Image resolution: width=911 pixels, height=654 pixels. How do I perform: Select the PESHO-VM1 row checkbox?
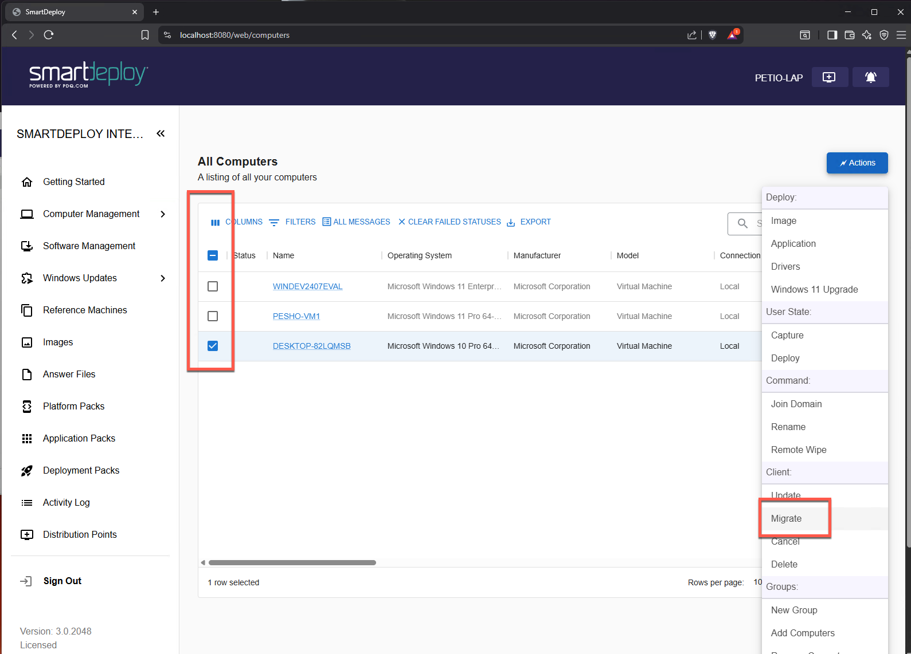pos(213,316)
